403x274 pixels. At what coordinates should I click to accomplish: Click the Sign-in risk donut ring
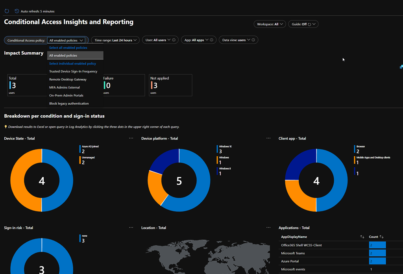click(x=20, y=253)
